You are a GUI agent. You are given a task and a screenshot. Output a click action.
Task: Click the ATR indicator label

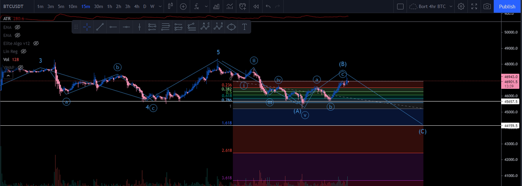pos(7,19)
